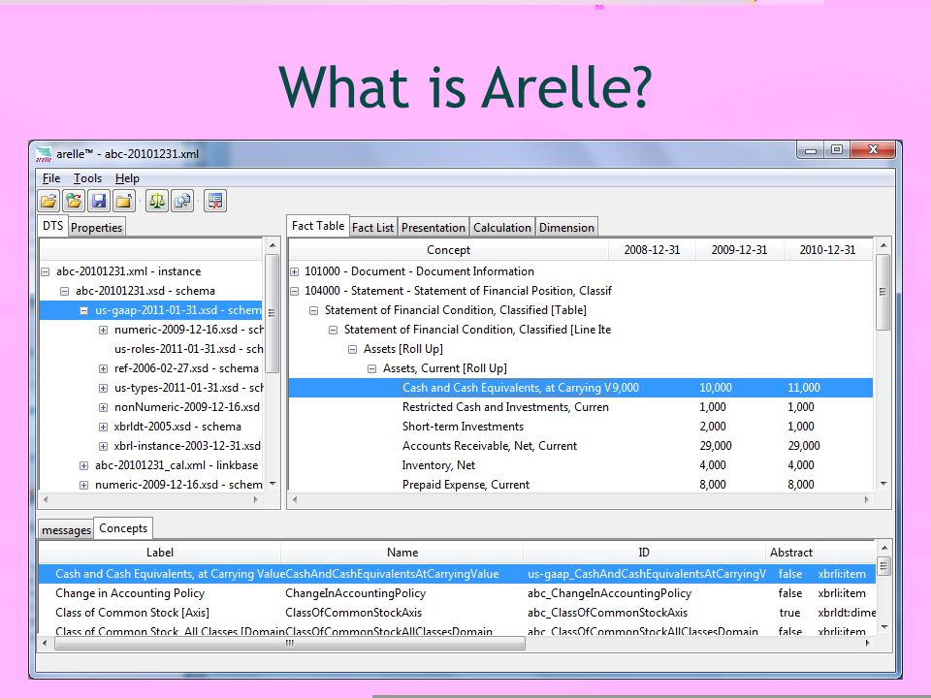Click the Open File folder icon
The height and width of the screenshot is (698, 931).
(48, 202)
